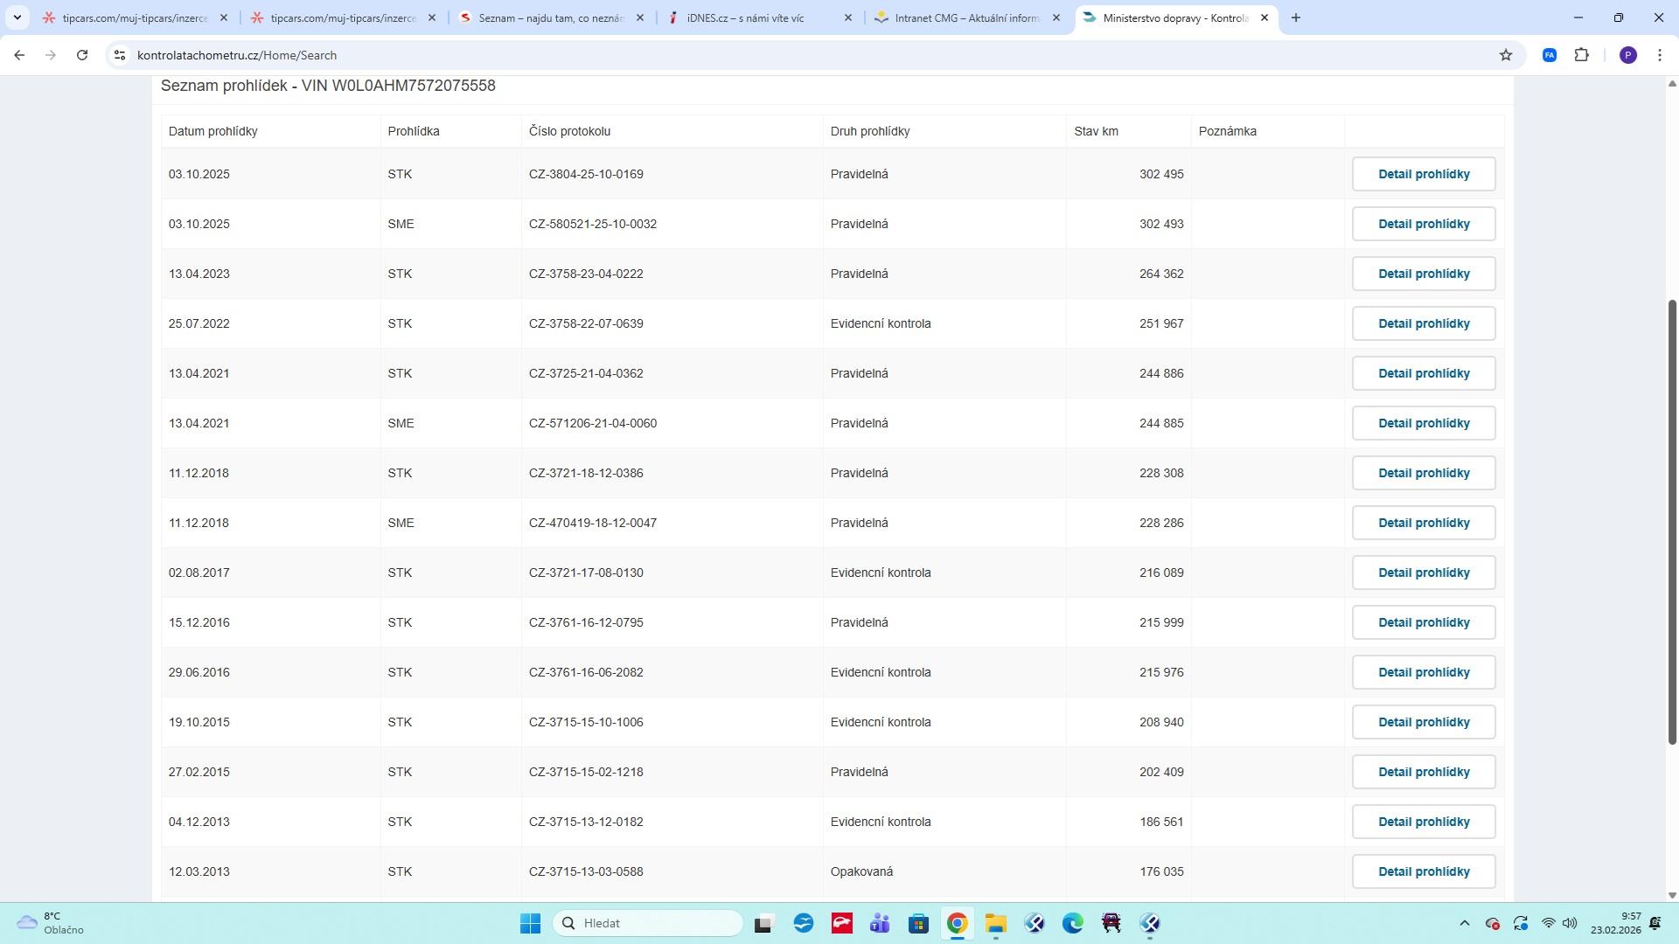Open the Chrome profile avatar
The width and height of the screenshot is (1679, 944).
[x=1627, y=55]
